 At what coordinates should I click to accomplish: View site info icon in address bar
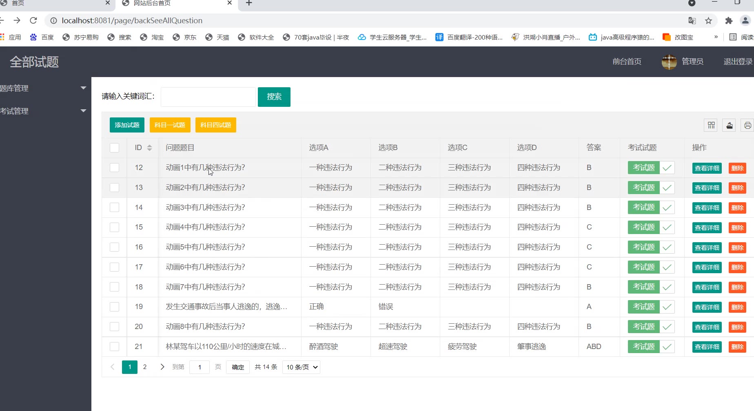tap(53, 20)
